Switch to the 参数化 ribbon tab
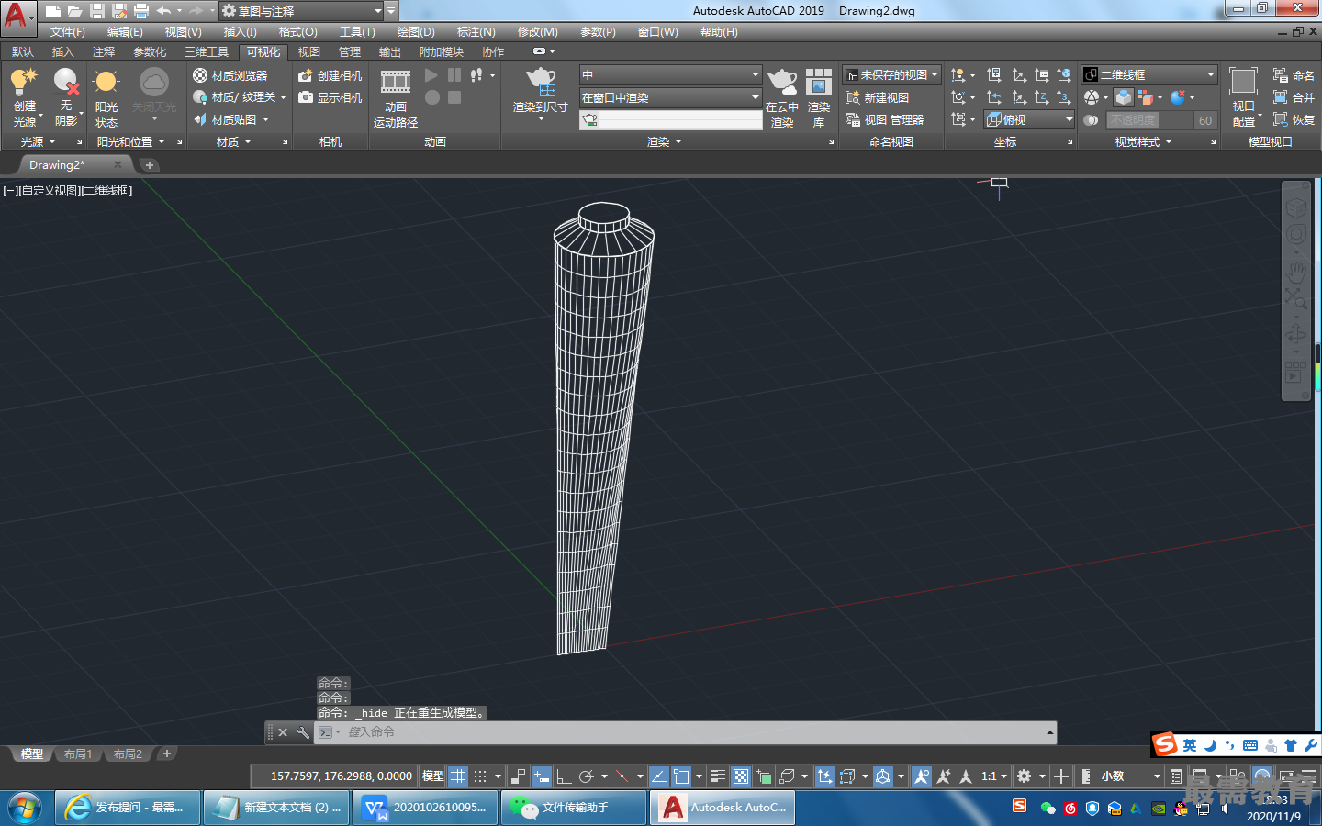This screenshot has height=826, width=1322. click(150, 52)
